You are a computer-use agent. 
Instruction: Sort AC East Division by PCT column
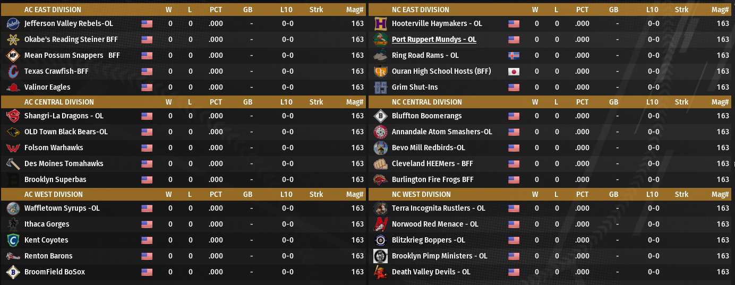tap(216, 10)
